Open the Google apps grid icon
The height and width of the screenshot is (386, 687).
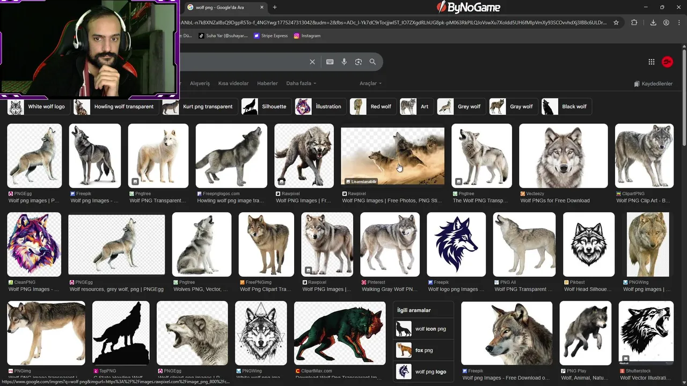(652, 62)
